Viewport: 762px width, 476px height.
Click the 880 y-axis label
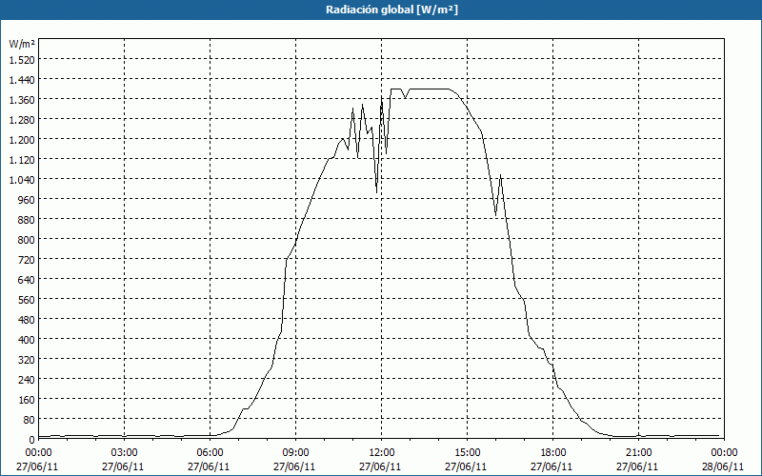tap(27, 220)
